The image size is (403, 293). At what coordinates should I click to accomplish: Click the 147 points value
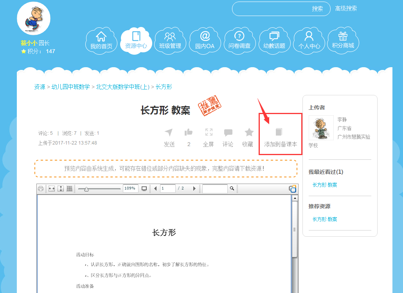pos(50,51)
